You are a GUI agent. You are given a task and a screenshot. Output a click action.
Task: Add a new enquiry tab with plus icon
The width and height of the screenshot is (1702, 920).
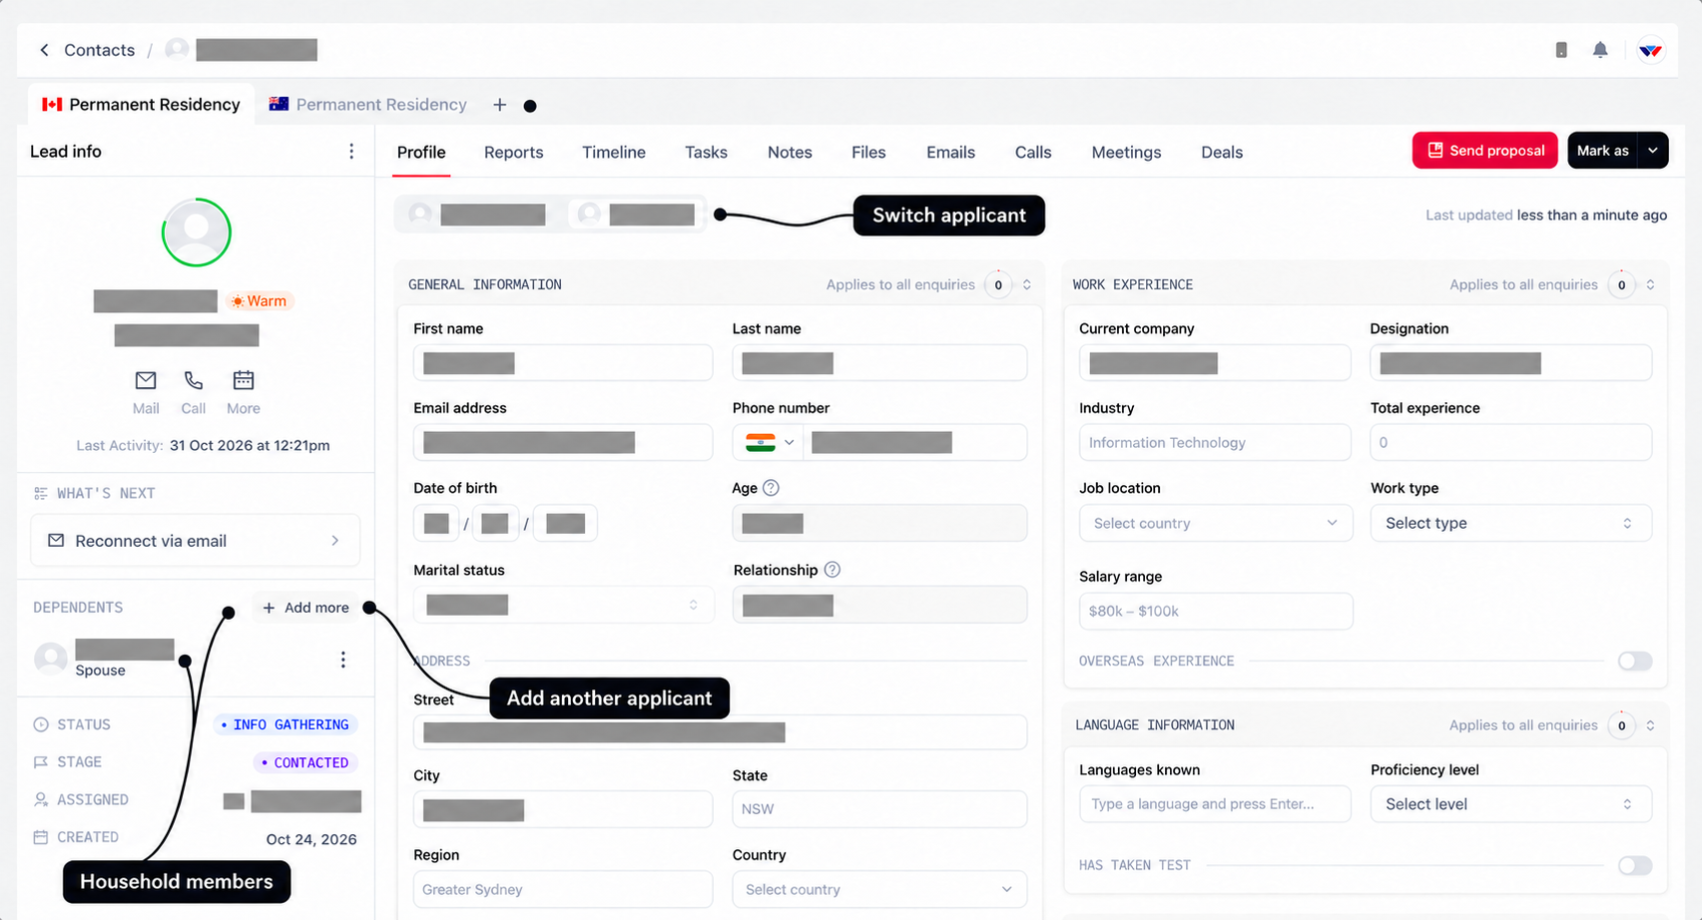[499, 105]
